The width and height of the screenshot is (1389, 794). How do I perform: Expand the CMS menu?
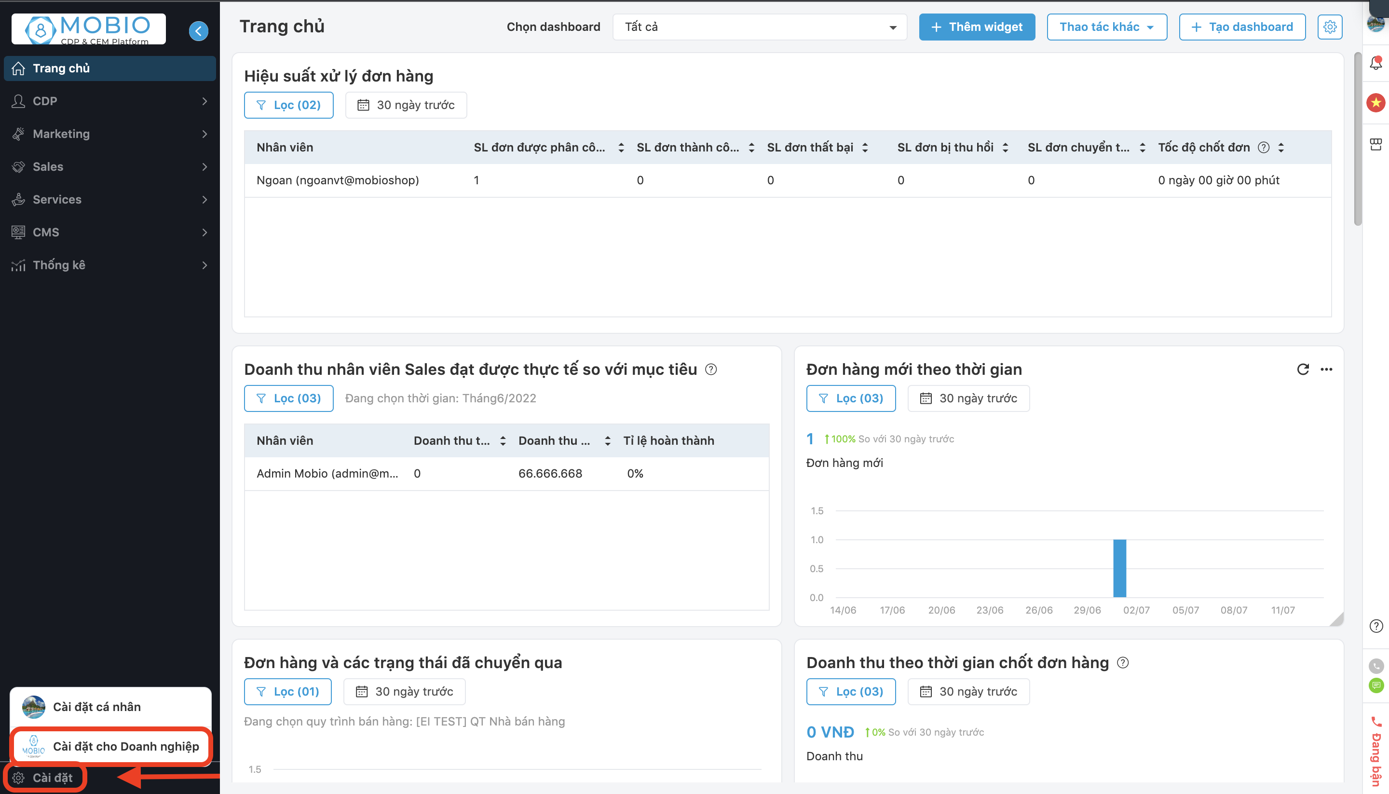[109, 232]
